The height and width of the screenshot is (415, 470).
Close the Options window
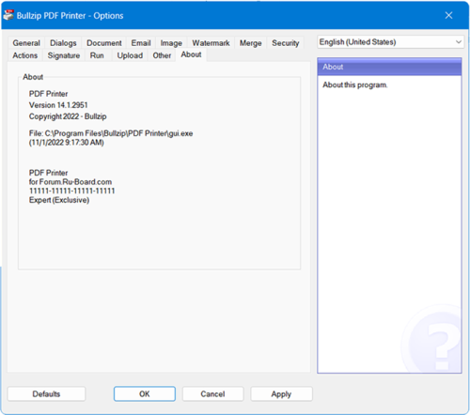(448, 15)
